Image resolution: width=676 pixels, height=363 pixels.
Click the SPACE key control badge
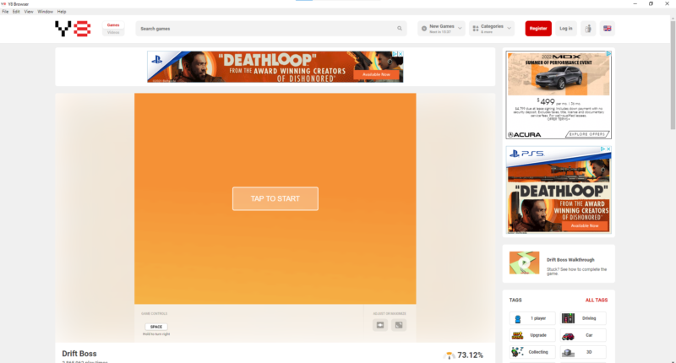click(156, 327)
